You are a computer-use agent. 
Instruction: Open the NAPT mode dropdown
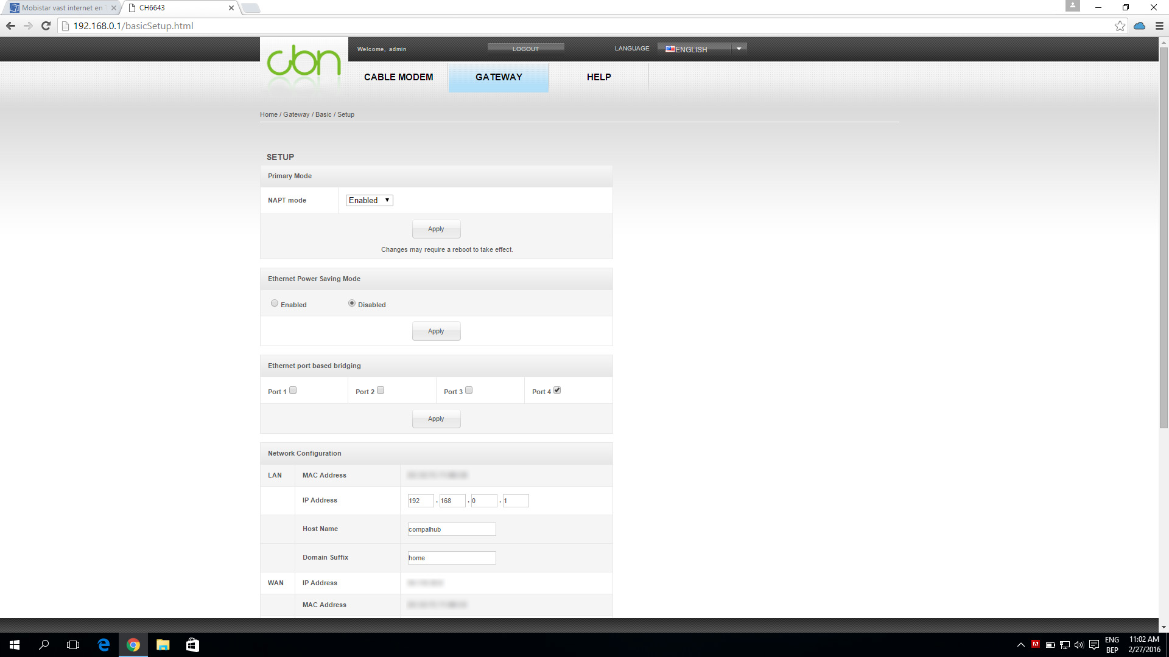click(369, 200)
